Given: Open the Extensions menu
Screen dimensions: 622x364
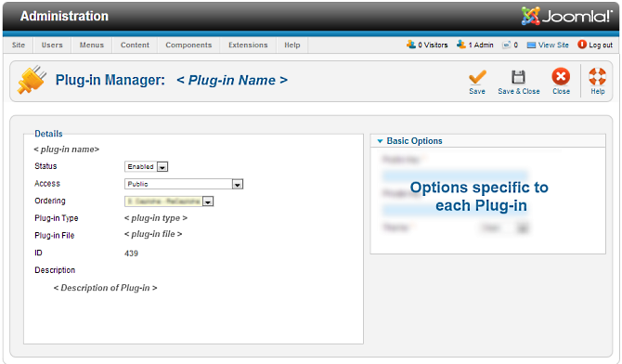Looking at the screenshot, I should pos(248,45).
